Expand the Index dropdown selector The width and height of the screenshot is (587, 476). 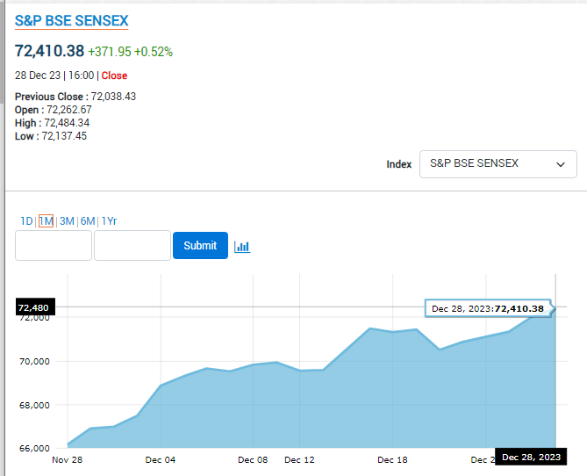[x=498, y=164]
